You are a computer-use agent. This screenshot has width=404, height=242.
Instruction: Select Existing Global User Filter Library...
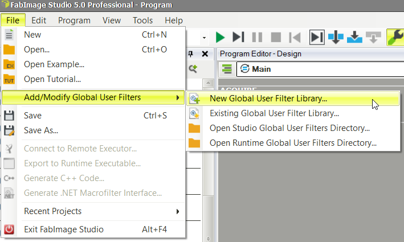tap(293, 113)
